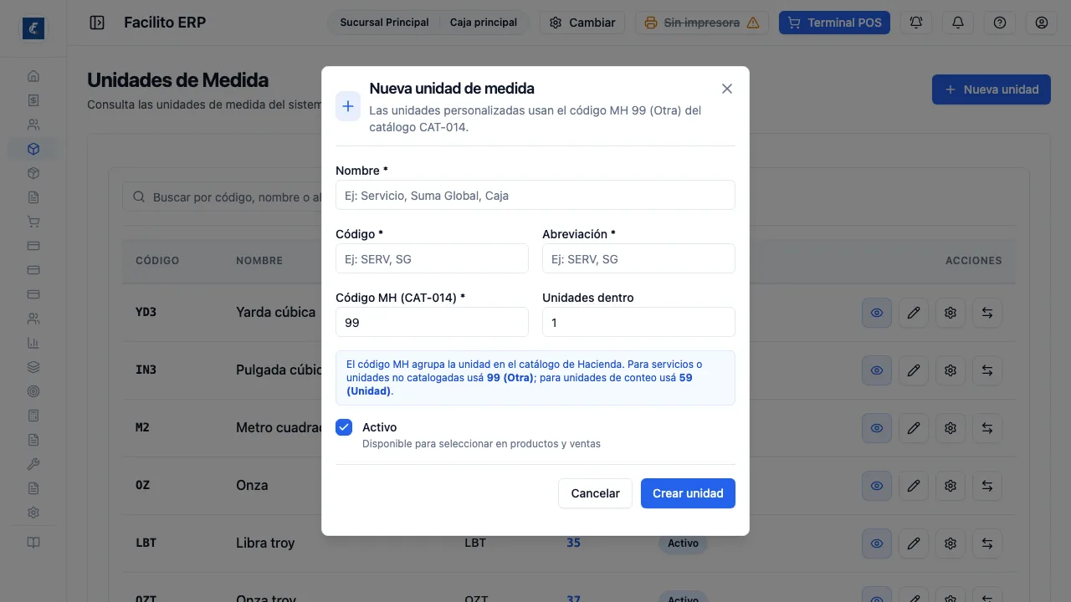Open the target icon in the sidebar
Screen dimensions: 1071x602
[x=33, y=391]
